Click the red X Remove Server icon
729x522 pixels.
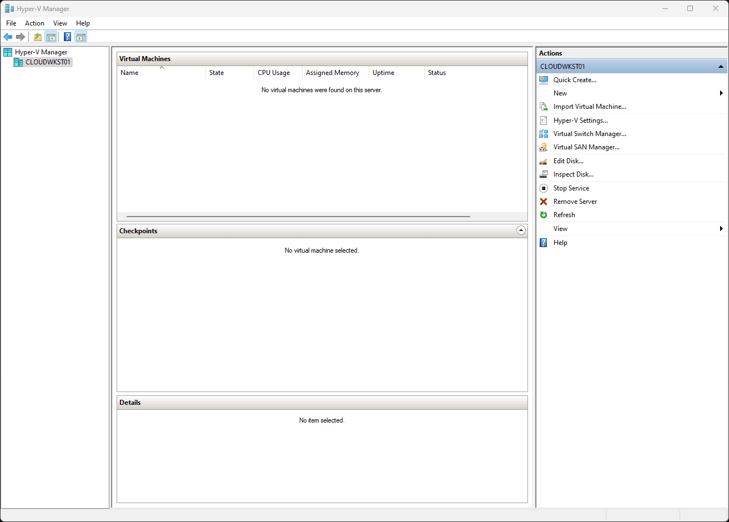click(x=544, y=202)
